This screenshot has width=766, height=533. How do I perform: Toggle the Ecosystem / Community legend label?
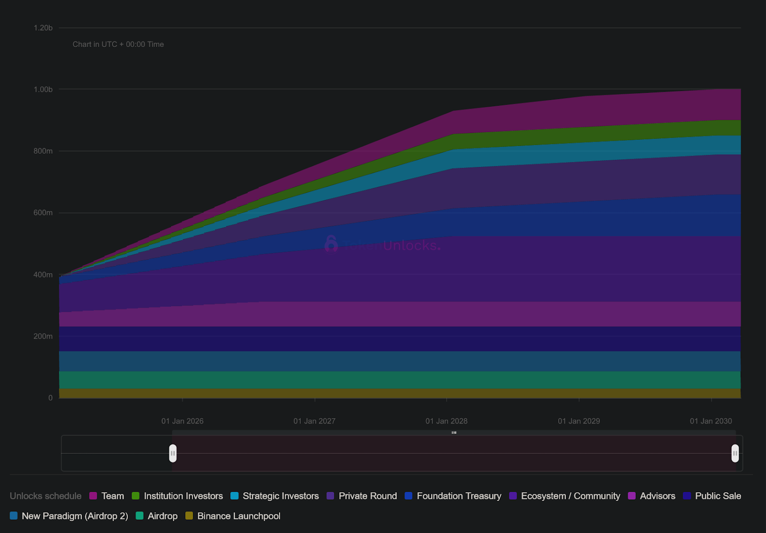[x=571, y=496]
